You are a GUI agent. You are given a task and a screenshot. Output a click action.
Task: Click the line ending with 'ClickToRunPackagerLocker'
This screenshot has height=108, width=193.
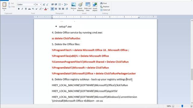tap(94, 73)
